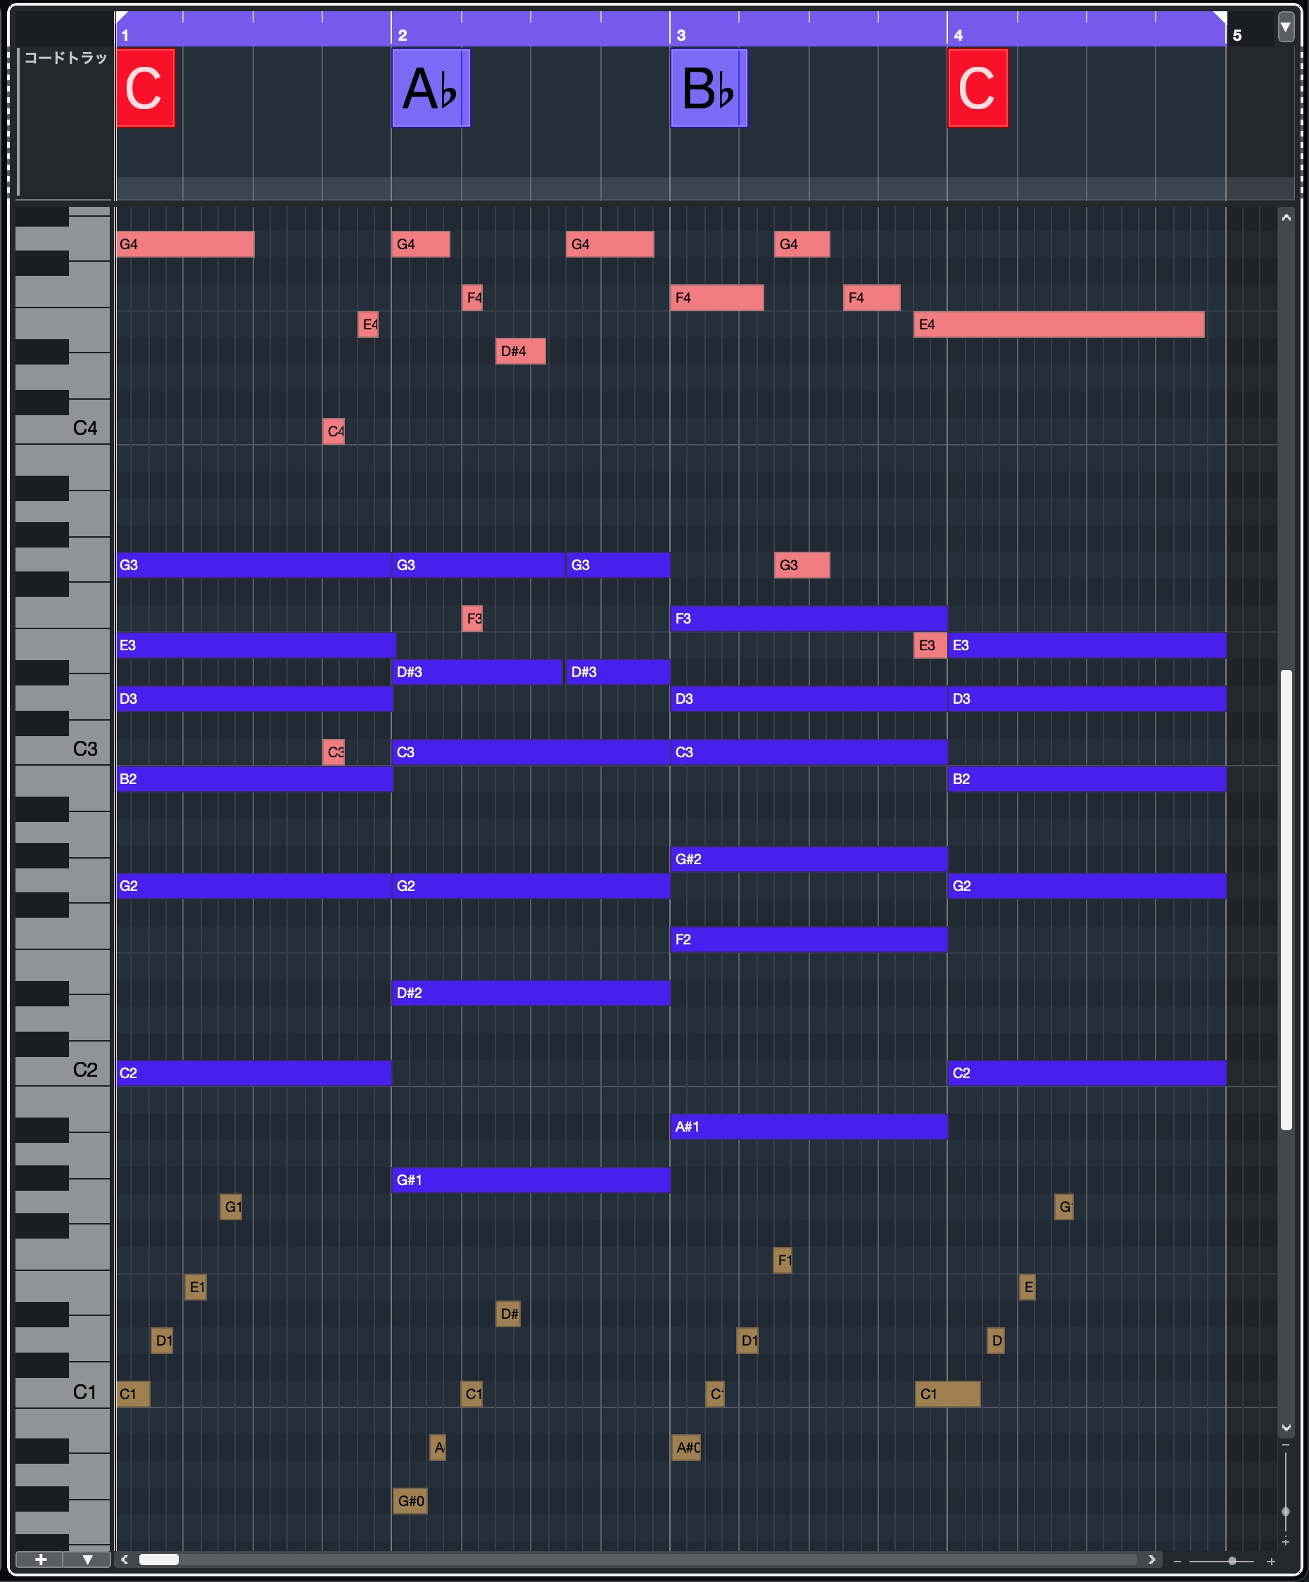The height and width of the screenshot is (1582, 1309).
Task: Select the A♭ chord event
Action: coord(431,88)
